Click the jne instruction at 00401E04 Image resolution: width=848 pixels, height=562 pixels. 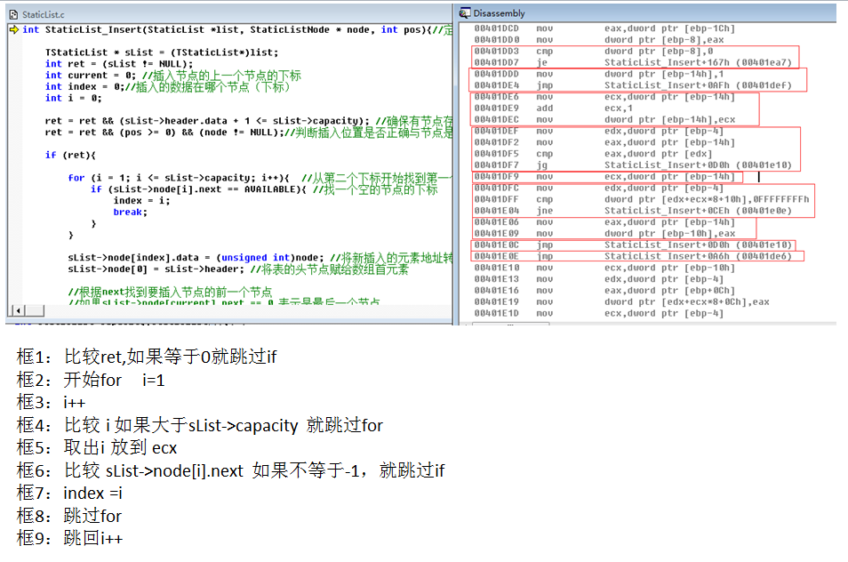point(633,211)
